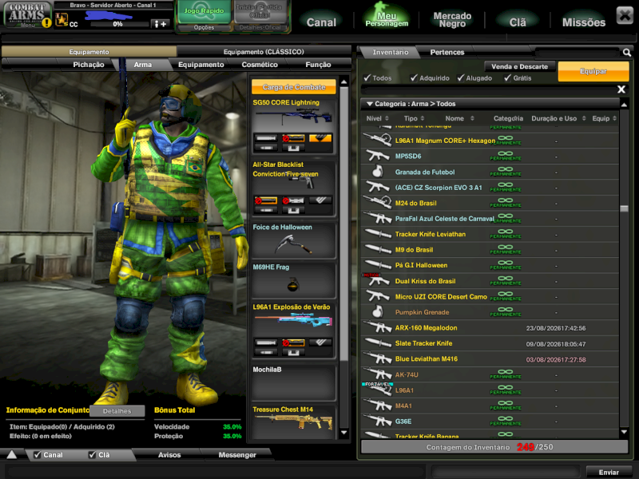
Task: Click Micro UZI CORE Desert Camo icon
Action: tap(378, 296)
